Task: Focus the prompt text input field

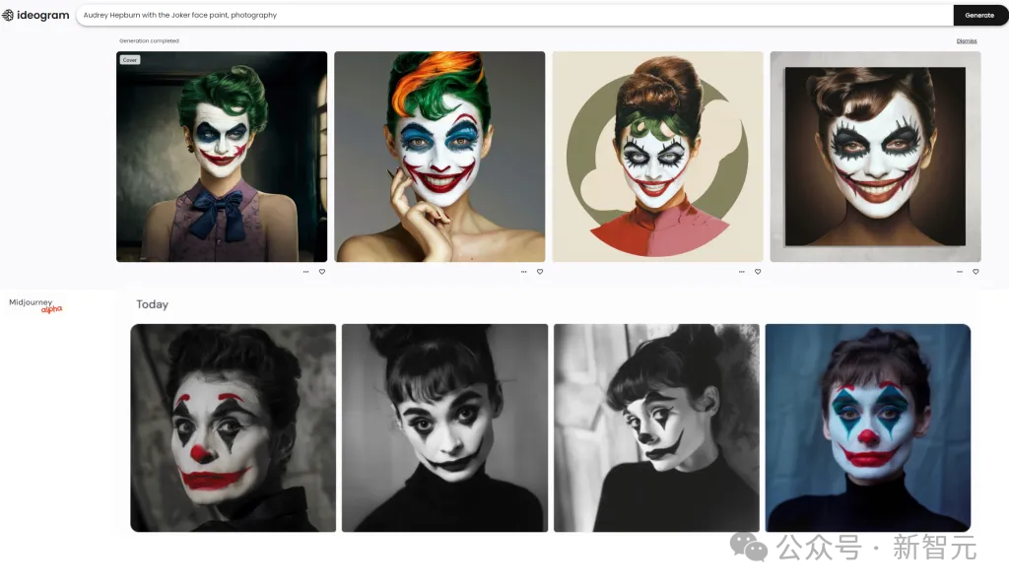Action: (x=512, y=15)
